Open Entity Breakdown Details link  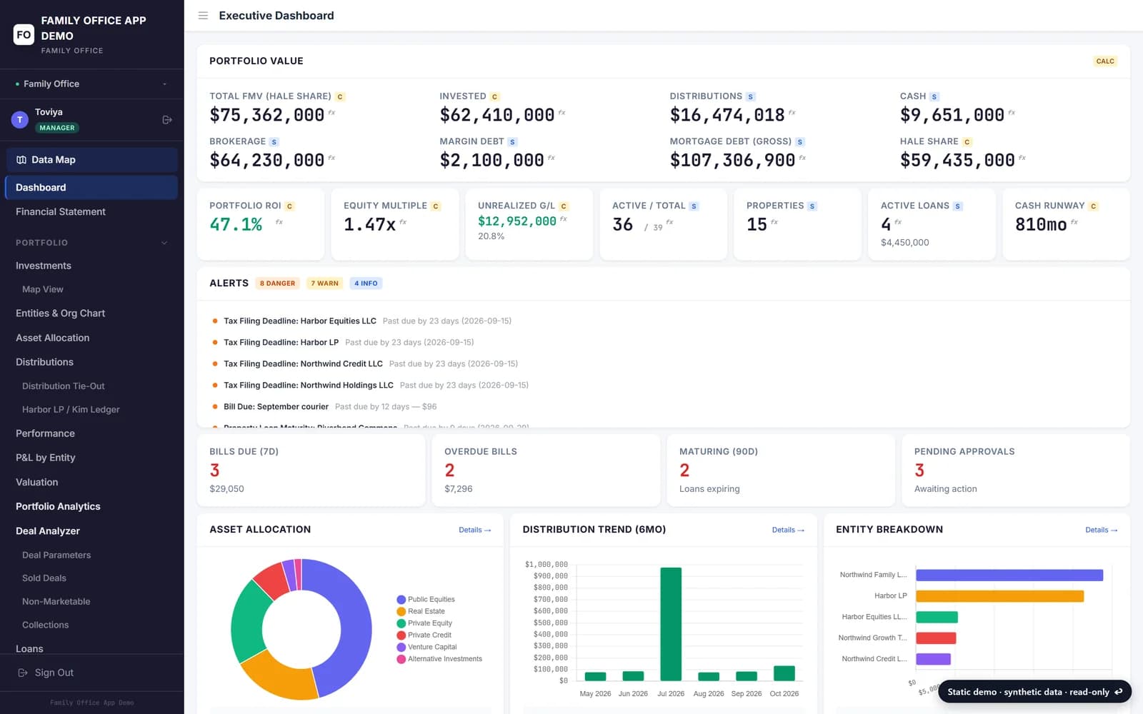(1101, 530)
